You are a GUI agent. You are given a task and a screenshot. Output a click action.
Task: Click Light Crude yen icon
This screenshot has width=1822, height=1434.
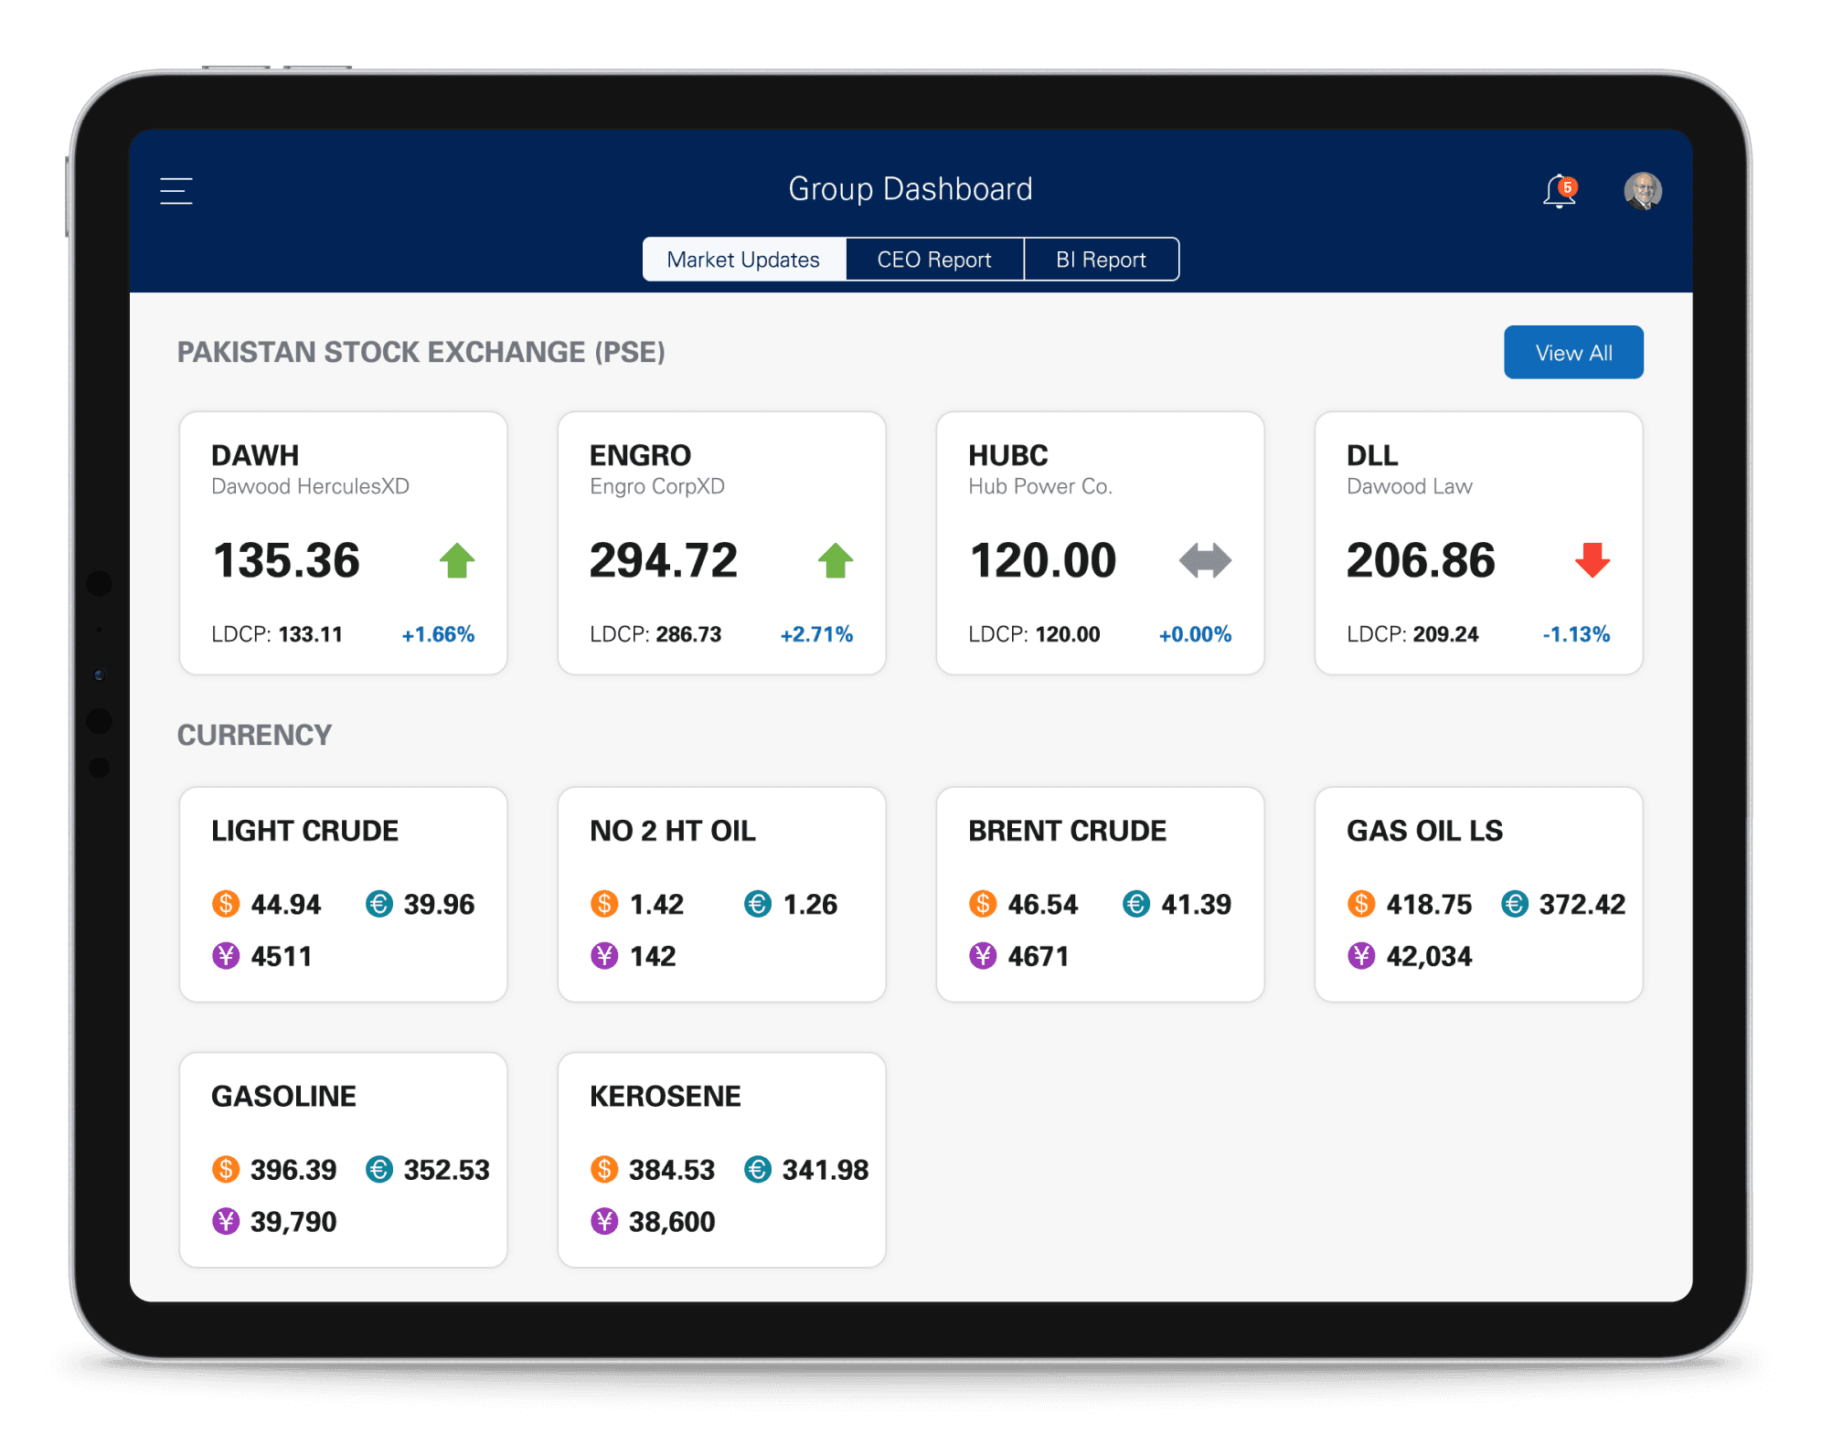pyautogui.click(x=226, y=956)
